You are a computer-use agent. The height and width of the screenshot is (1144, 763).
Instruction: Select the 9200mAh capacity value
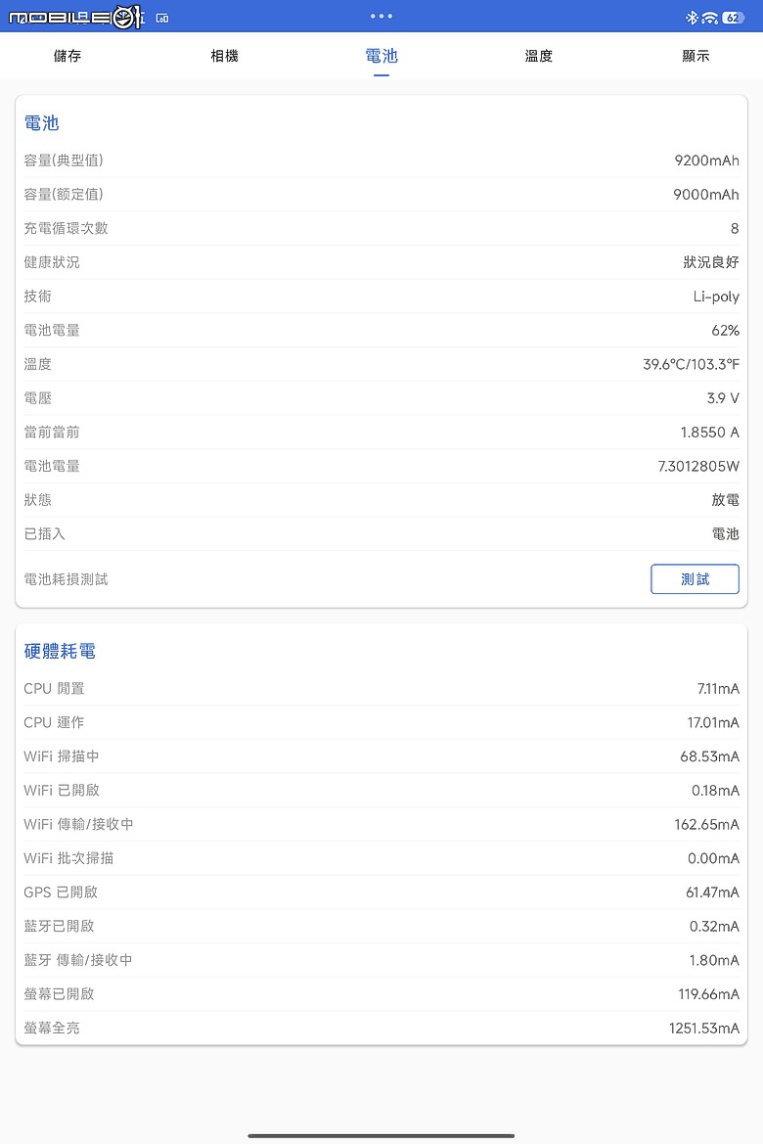[706, 160]
